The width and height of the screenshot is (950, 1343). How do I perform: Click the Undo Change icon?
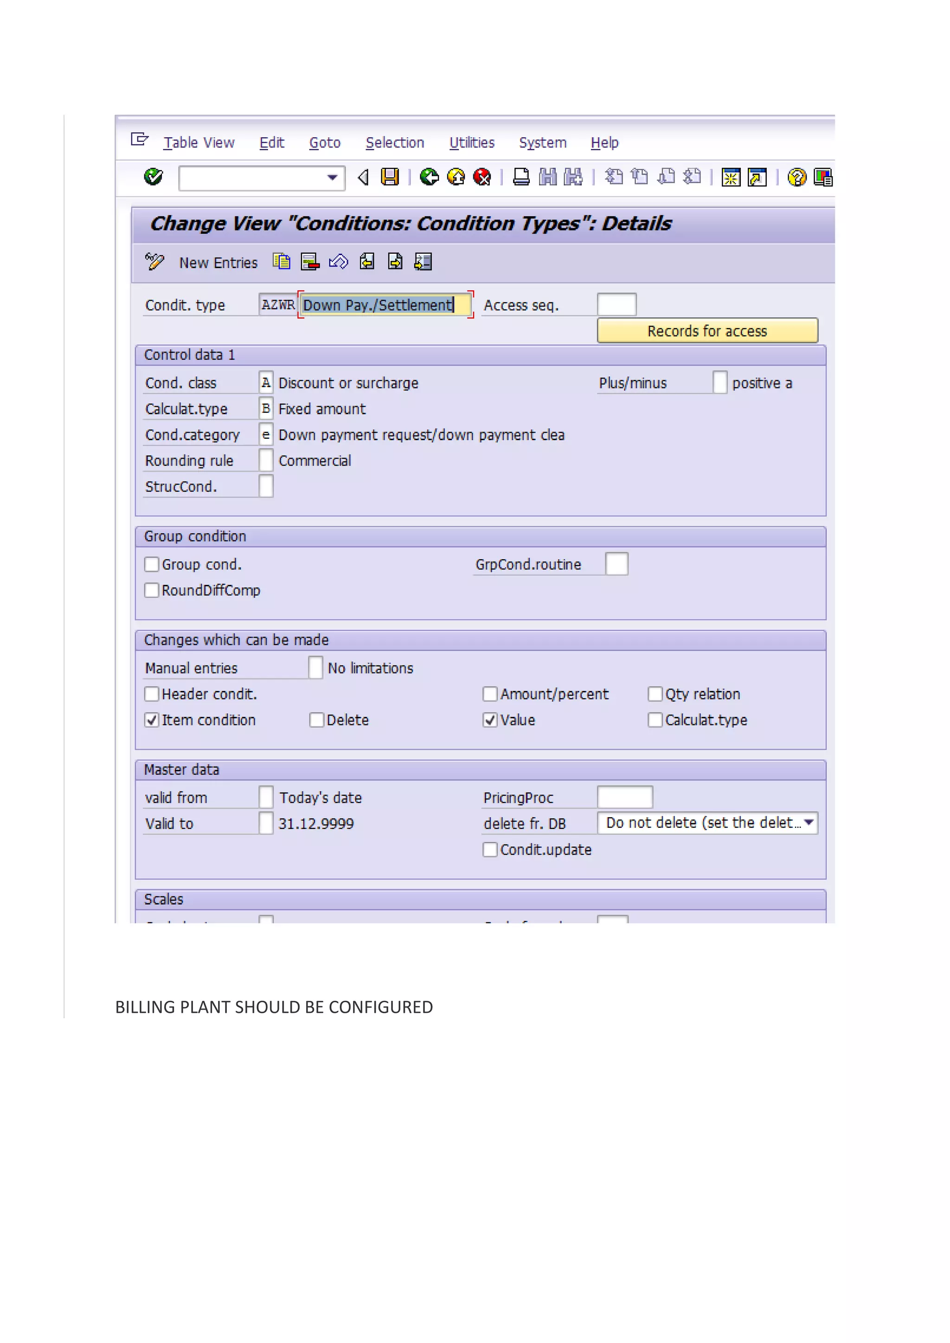[x=338, y=262]
